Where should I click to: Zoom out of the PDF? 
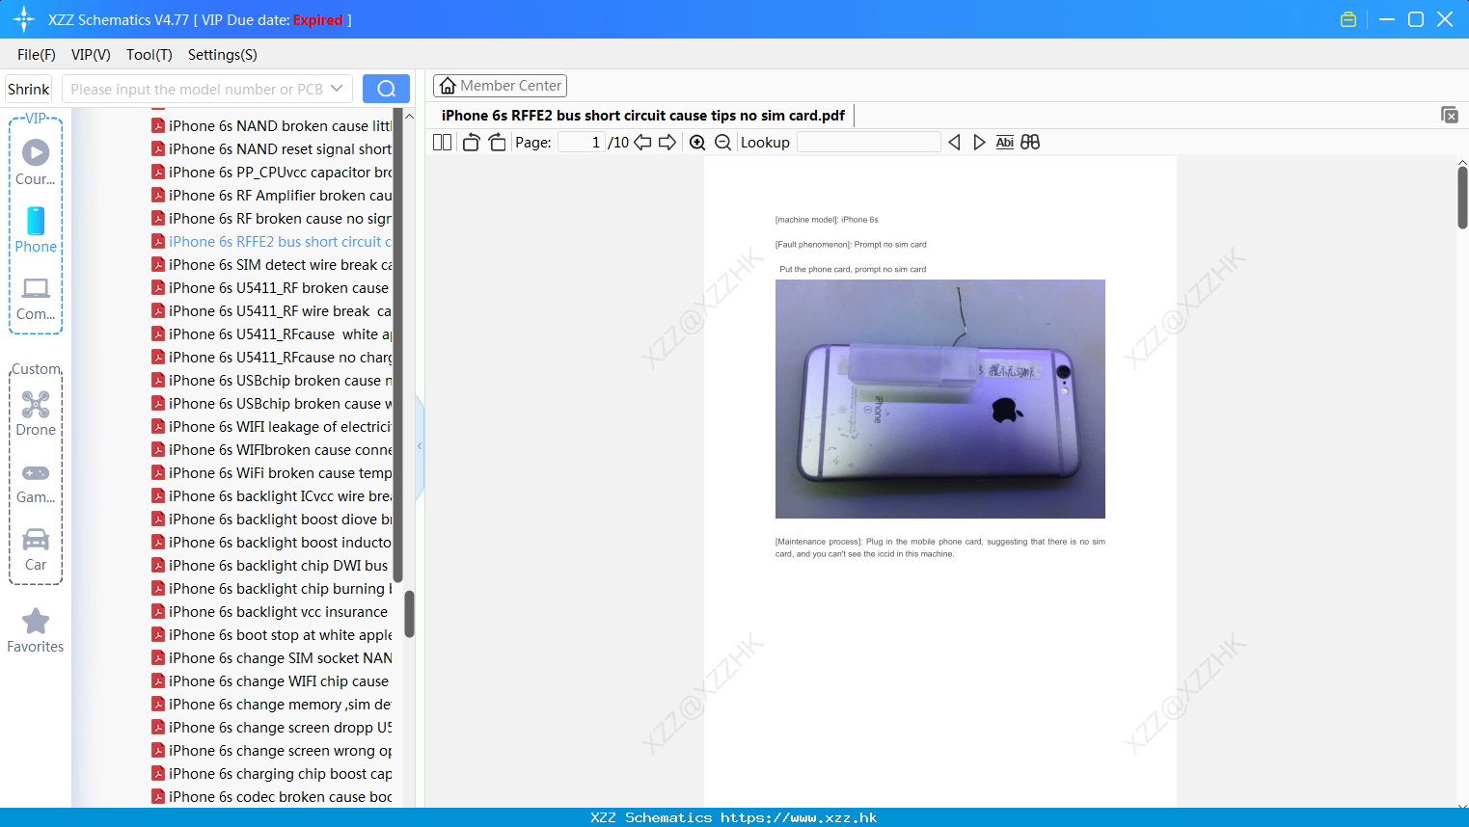[x=722, y=142]
